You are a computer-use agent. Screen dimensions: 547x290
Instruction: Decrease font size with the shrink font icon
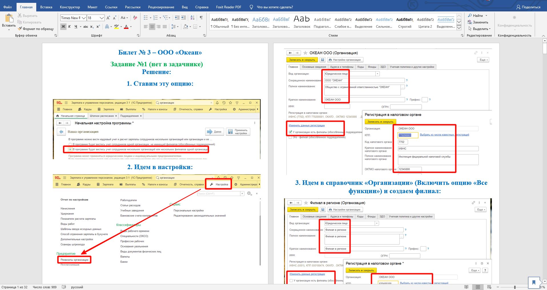[114, 18]
